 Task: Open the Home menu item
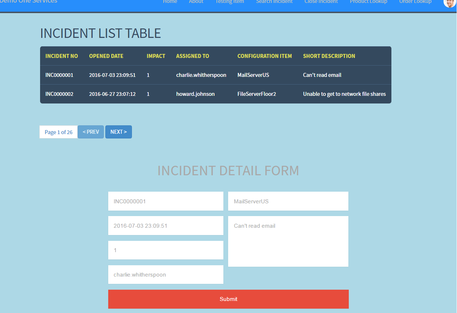[170, 2]
